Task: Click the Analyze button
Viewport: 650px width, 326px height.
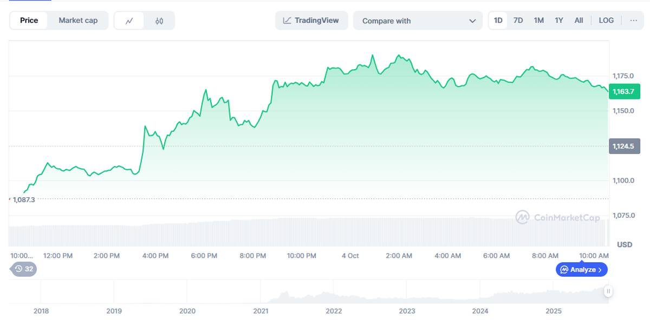Action: tap(582, 269)
